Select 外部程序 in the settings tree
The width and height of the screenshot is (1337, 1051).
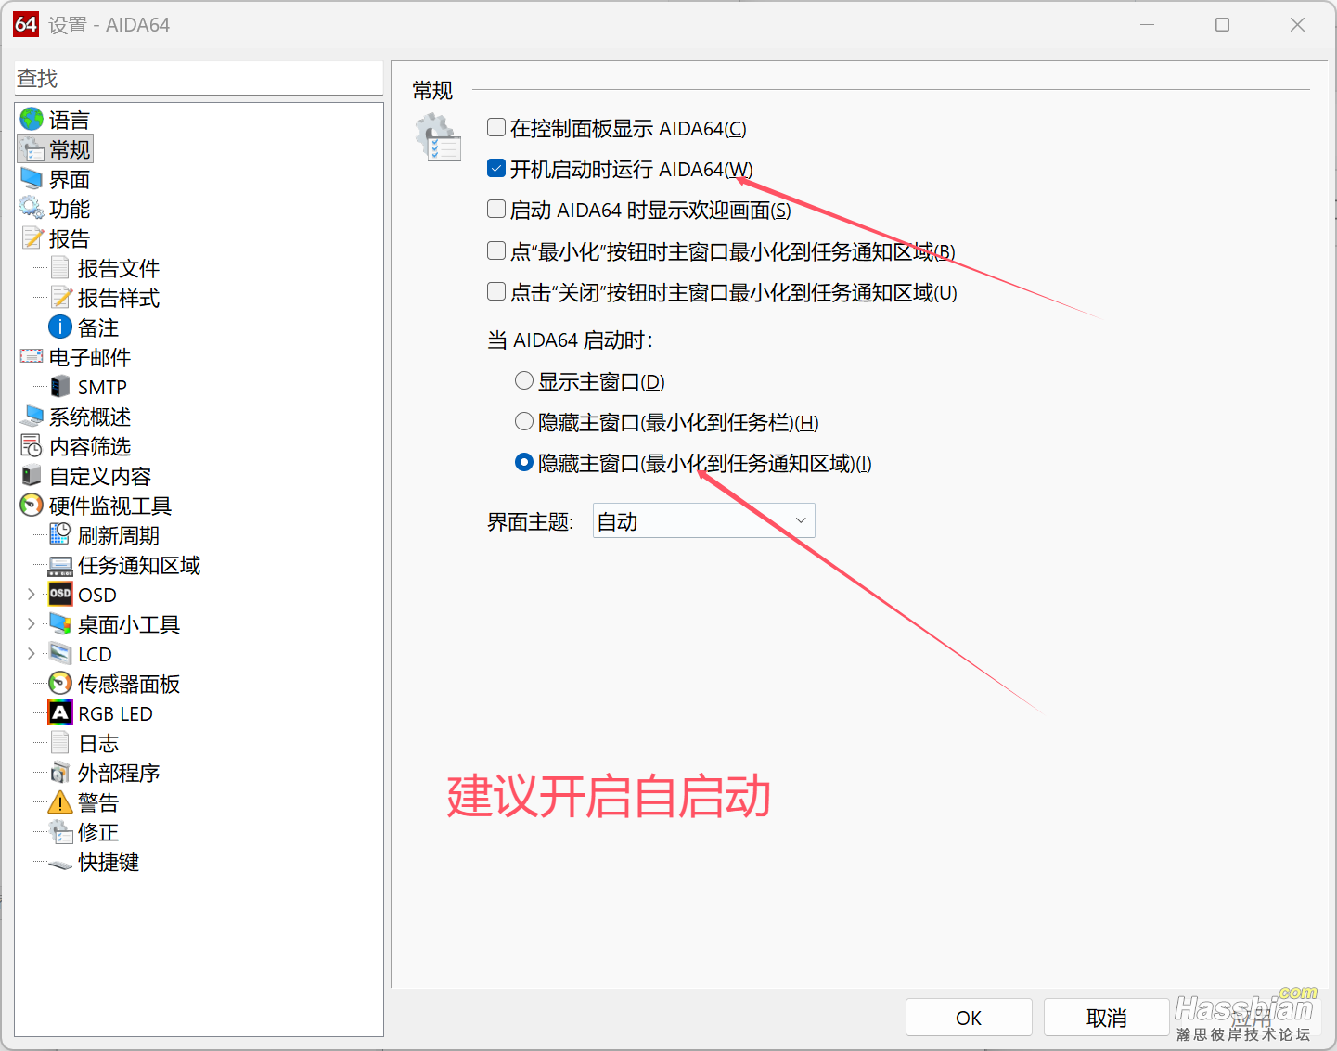[x=119, y=773]
